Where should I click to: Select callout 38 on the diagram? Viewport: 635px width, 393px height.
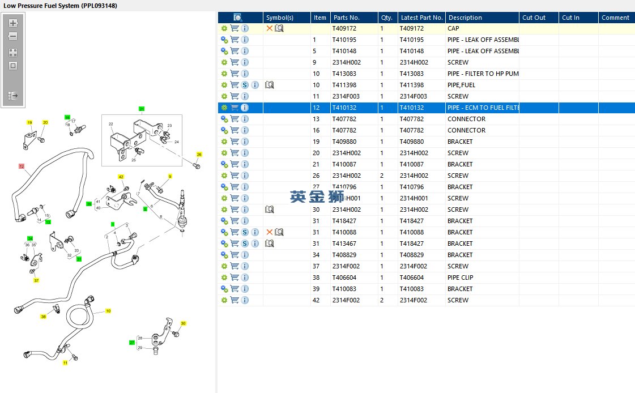pos(43,317)
